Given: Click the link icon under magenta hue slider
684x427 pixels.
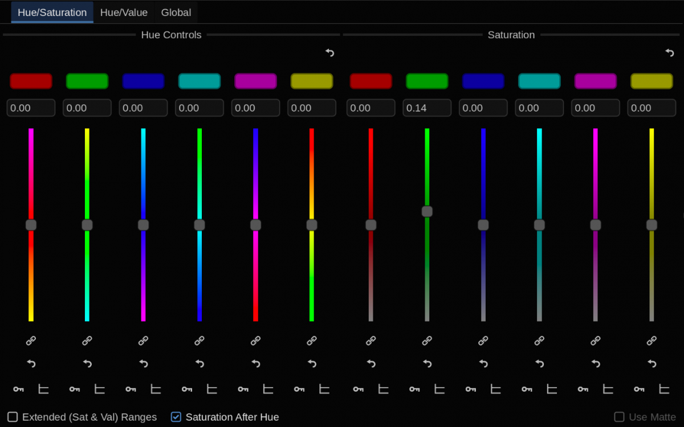Looking at the screenshot, I should pos(255,340).
